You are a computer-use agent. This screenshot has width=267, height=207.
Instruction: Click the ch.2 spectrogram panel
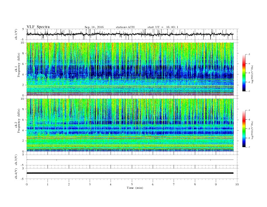point(130,125)
